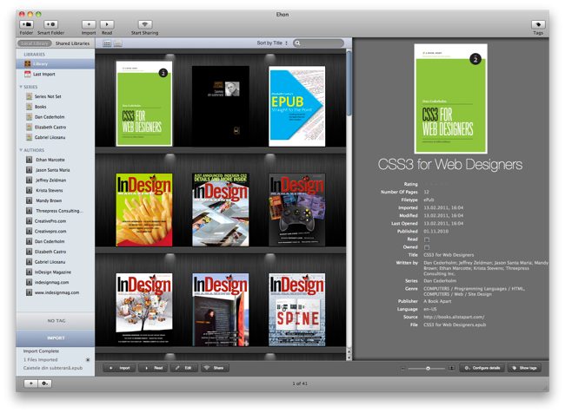
Task: Toggle the Owned checkbox
Action: 427,247
